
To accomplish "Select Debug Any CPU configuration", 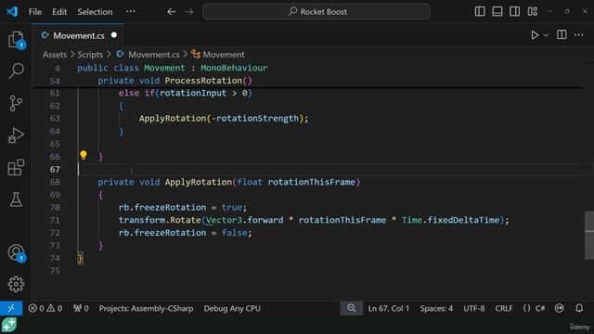I will (x=232, y=308).
